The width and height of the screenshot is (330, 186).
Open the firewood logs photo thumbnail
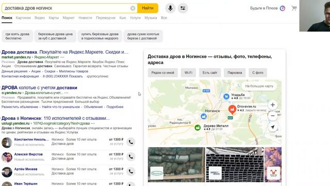pos(176,165)
